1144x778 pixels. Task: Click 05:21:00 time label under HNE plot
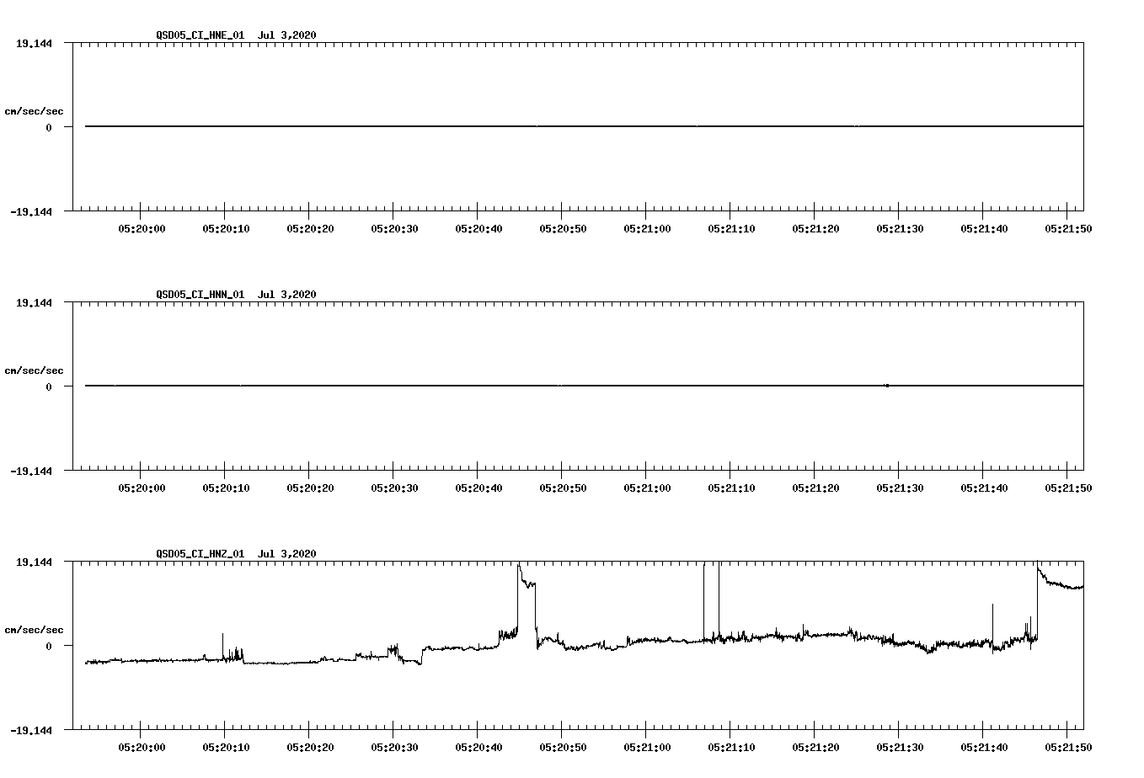pyautogui.click(x=647, y=228)
